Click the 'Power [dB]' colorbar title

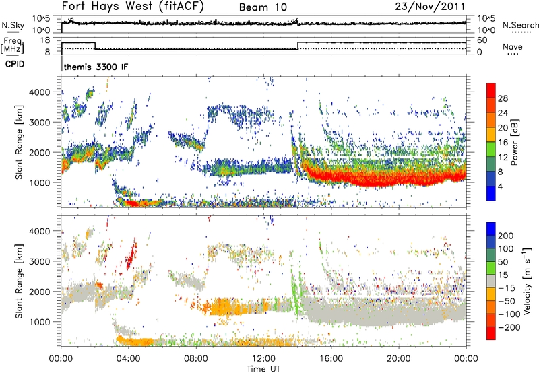tap(515, 142)
